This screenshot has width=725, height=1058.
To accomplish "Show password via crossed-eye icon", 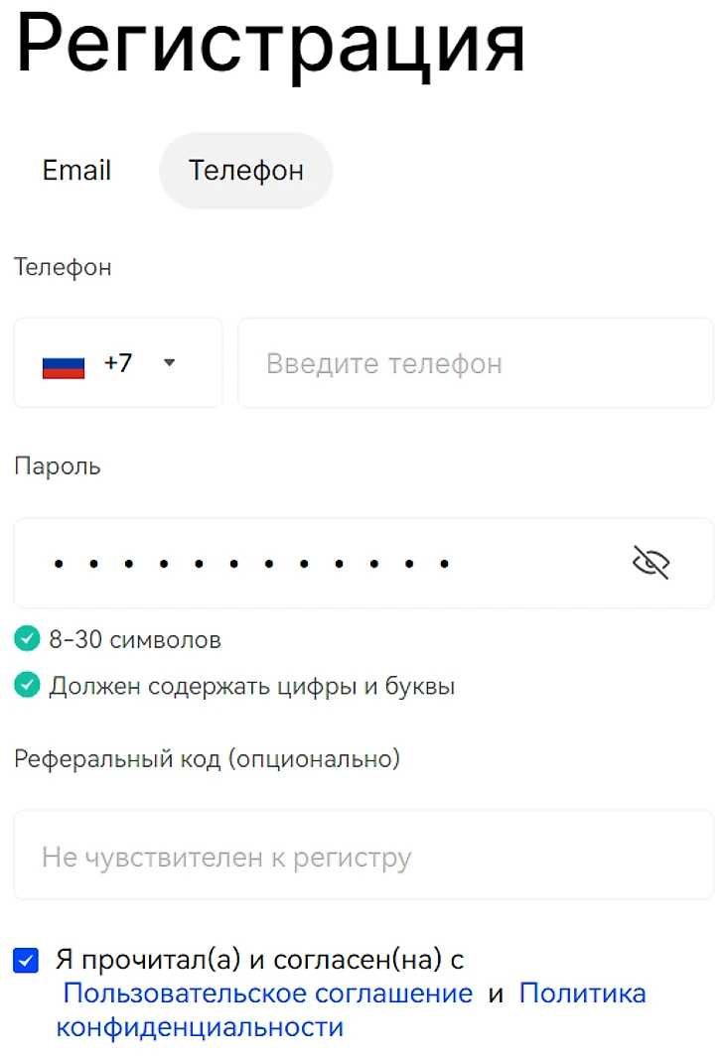I will pyautogui.click(x=651, y=563).
